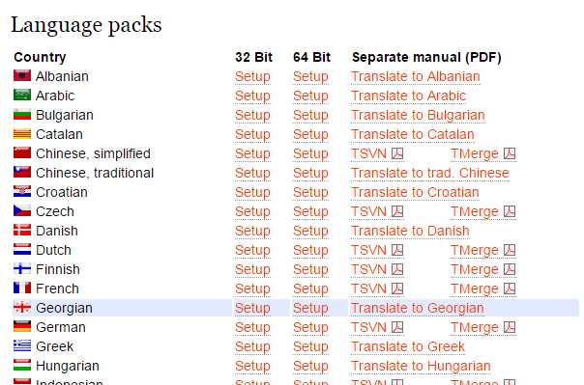
Task: Open the Dutch TSVN PDF icon
Action: click(x=397, y=250)
